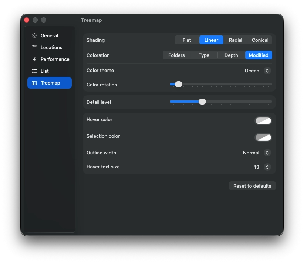Set coloration to Depth
Image resolution: width=304 pixels, height=263 pixels.
(x=231, y=55)
